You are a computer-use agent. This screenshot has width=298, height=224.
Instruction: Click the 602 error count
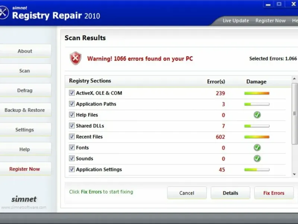[x=220, y=137]
